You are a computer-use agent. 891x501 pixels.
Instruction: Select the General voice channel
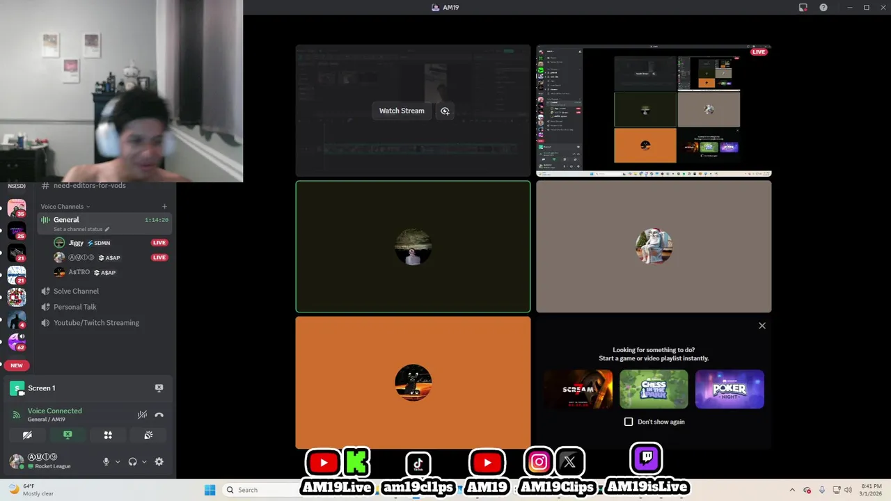104,223
